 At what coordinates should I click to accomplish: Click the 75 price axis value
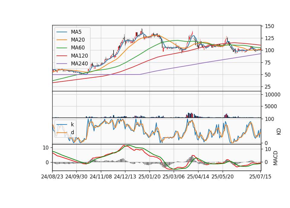click(268, 63)
